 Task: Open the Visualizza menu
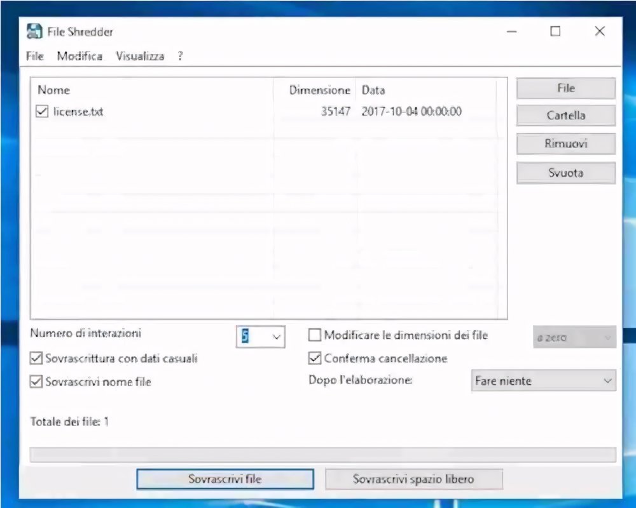140,56
